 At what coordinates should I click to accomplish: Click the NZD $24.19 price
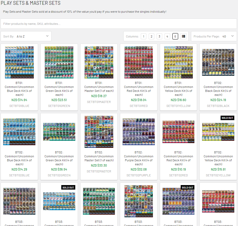pyautogui.click(x=218, y=100)
